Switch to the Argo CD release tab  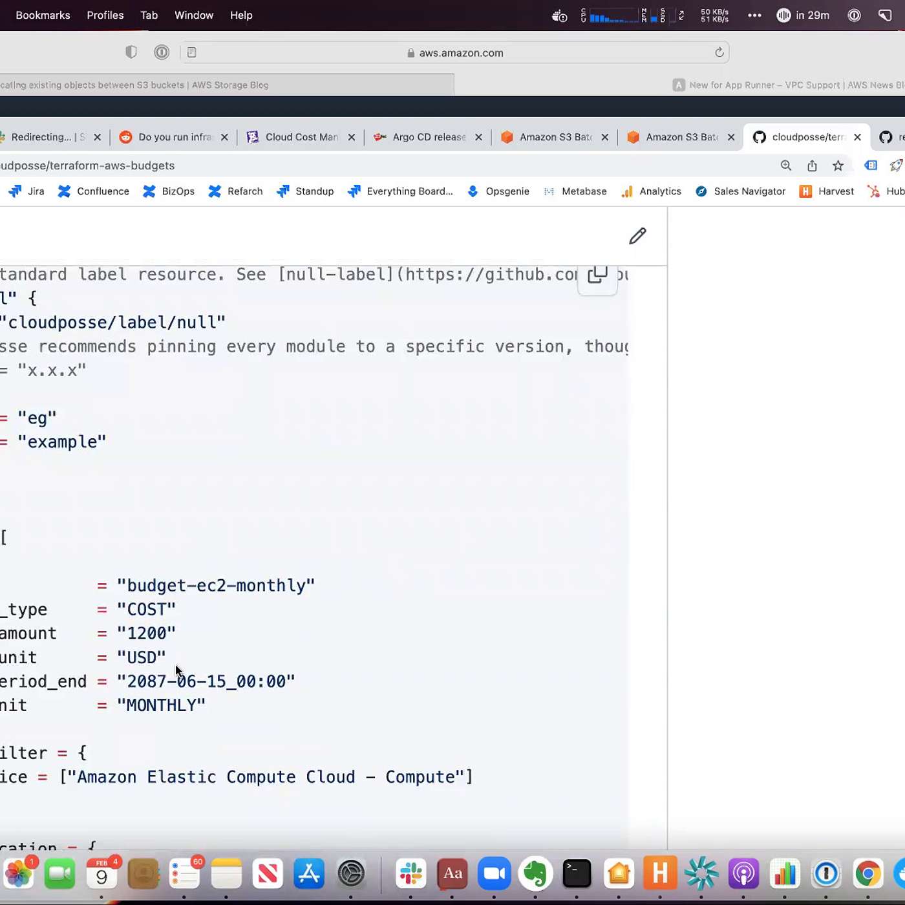429,137
